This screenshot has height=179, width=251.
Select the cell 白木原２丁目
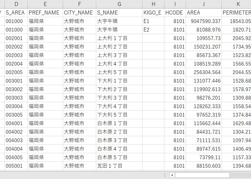tap(119, 132)
